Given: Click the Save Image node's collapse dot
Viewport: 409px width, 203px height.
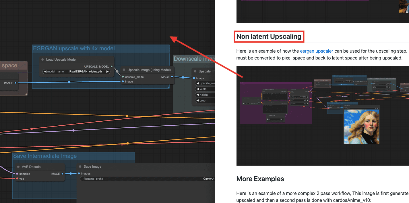Looking at the screenshot, I should [x=80, y=166].
